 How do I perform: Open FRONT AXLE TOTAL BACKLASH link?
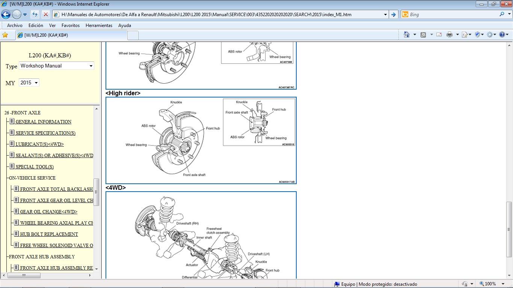click(56, 189)
